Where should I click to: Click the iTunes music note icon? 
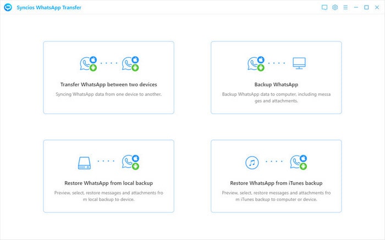[252, 163]
